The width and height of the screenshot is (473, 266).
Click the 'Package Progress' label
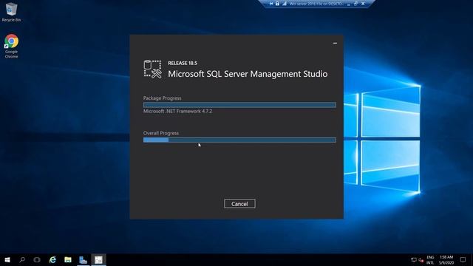point(163,98)
